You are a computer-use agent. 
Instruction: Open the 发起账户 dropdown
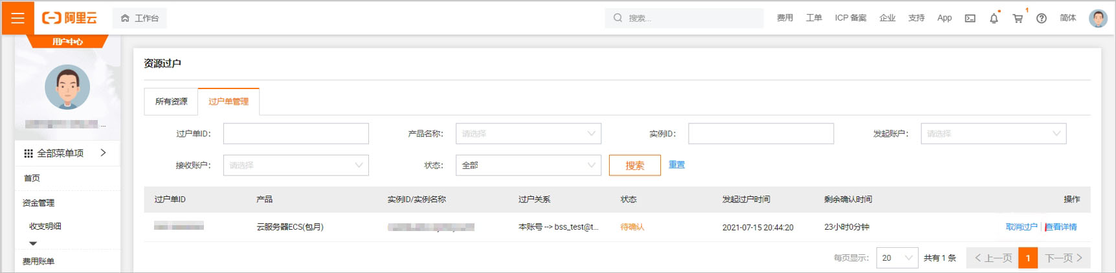[x=994, y=134]
